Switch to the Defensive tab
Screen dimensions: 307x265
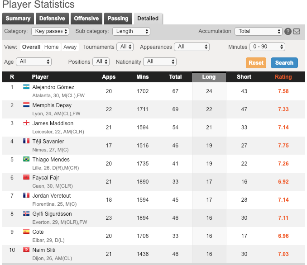pos(52,19)
